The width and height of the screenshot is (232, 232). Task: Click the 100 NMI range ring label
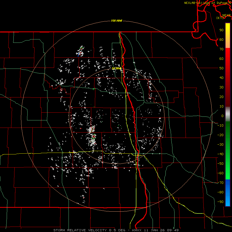pyautogui.click(x=117, y=21)
